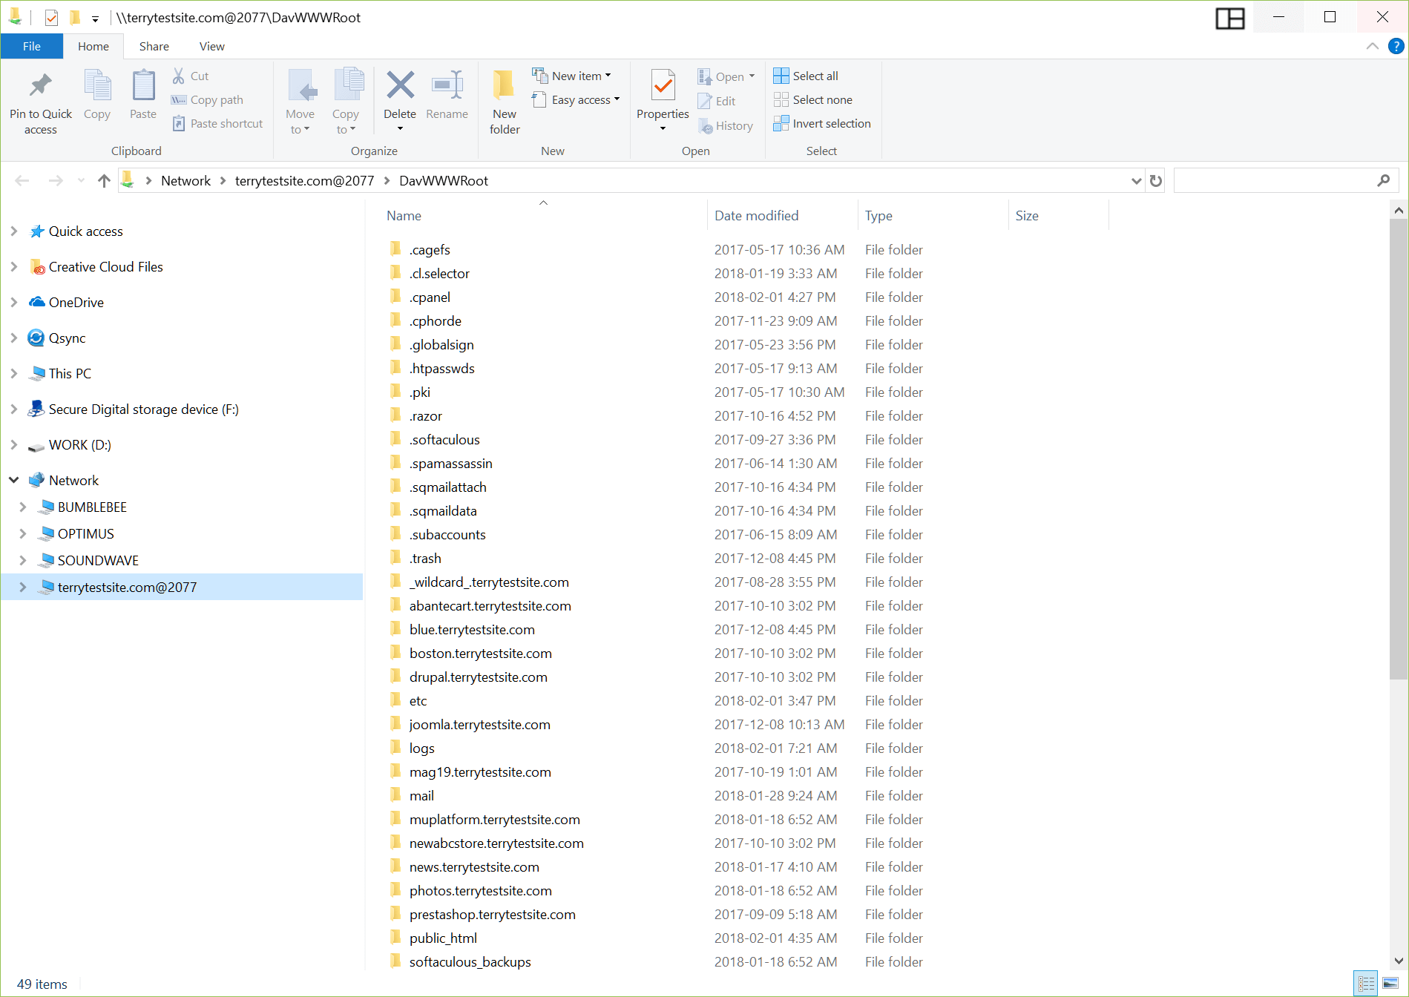Switch to the Home ribbon tab
Screen dimensions: 1409x997
click(93, 46)
